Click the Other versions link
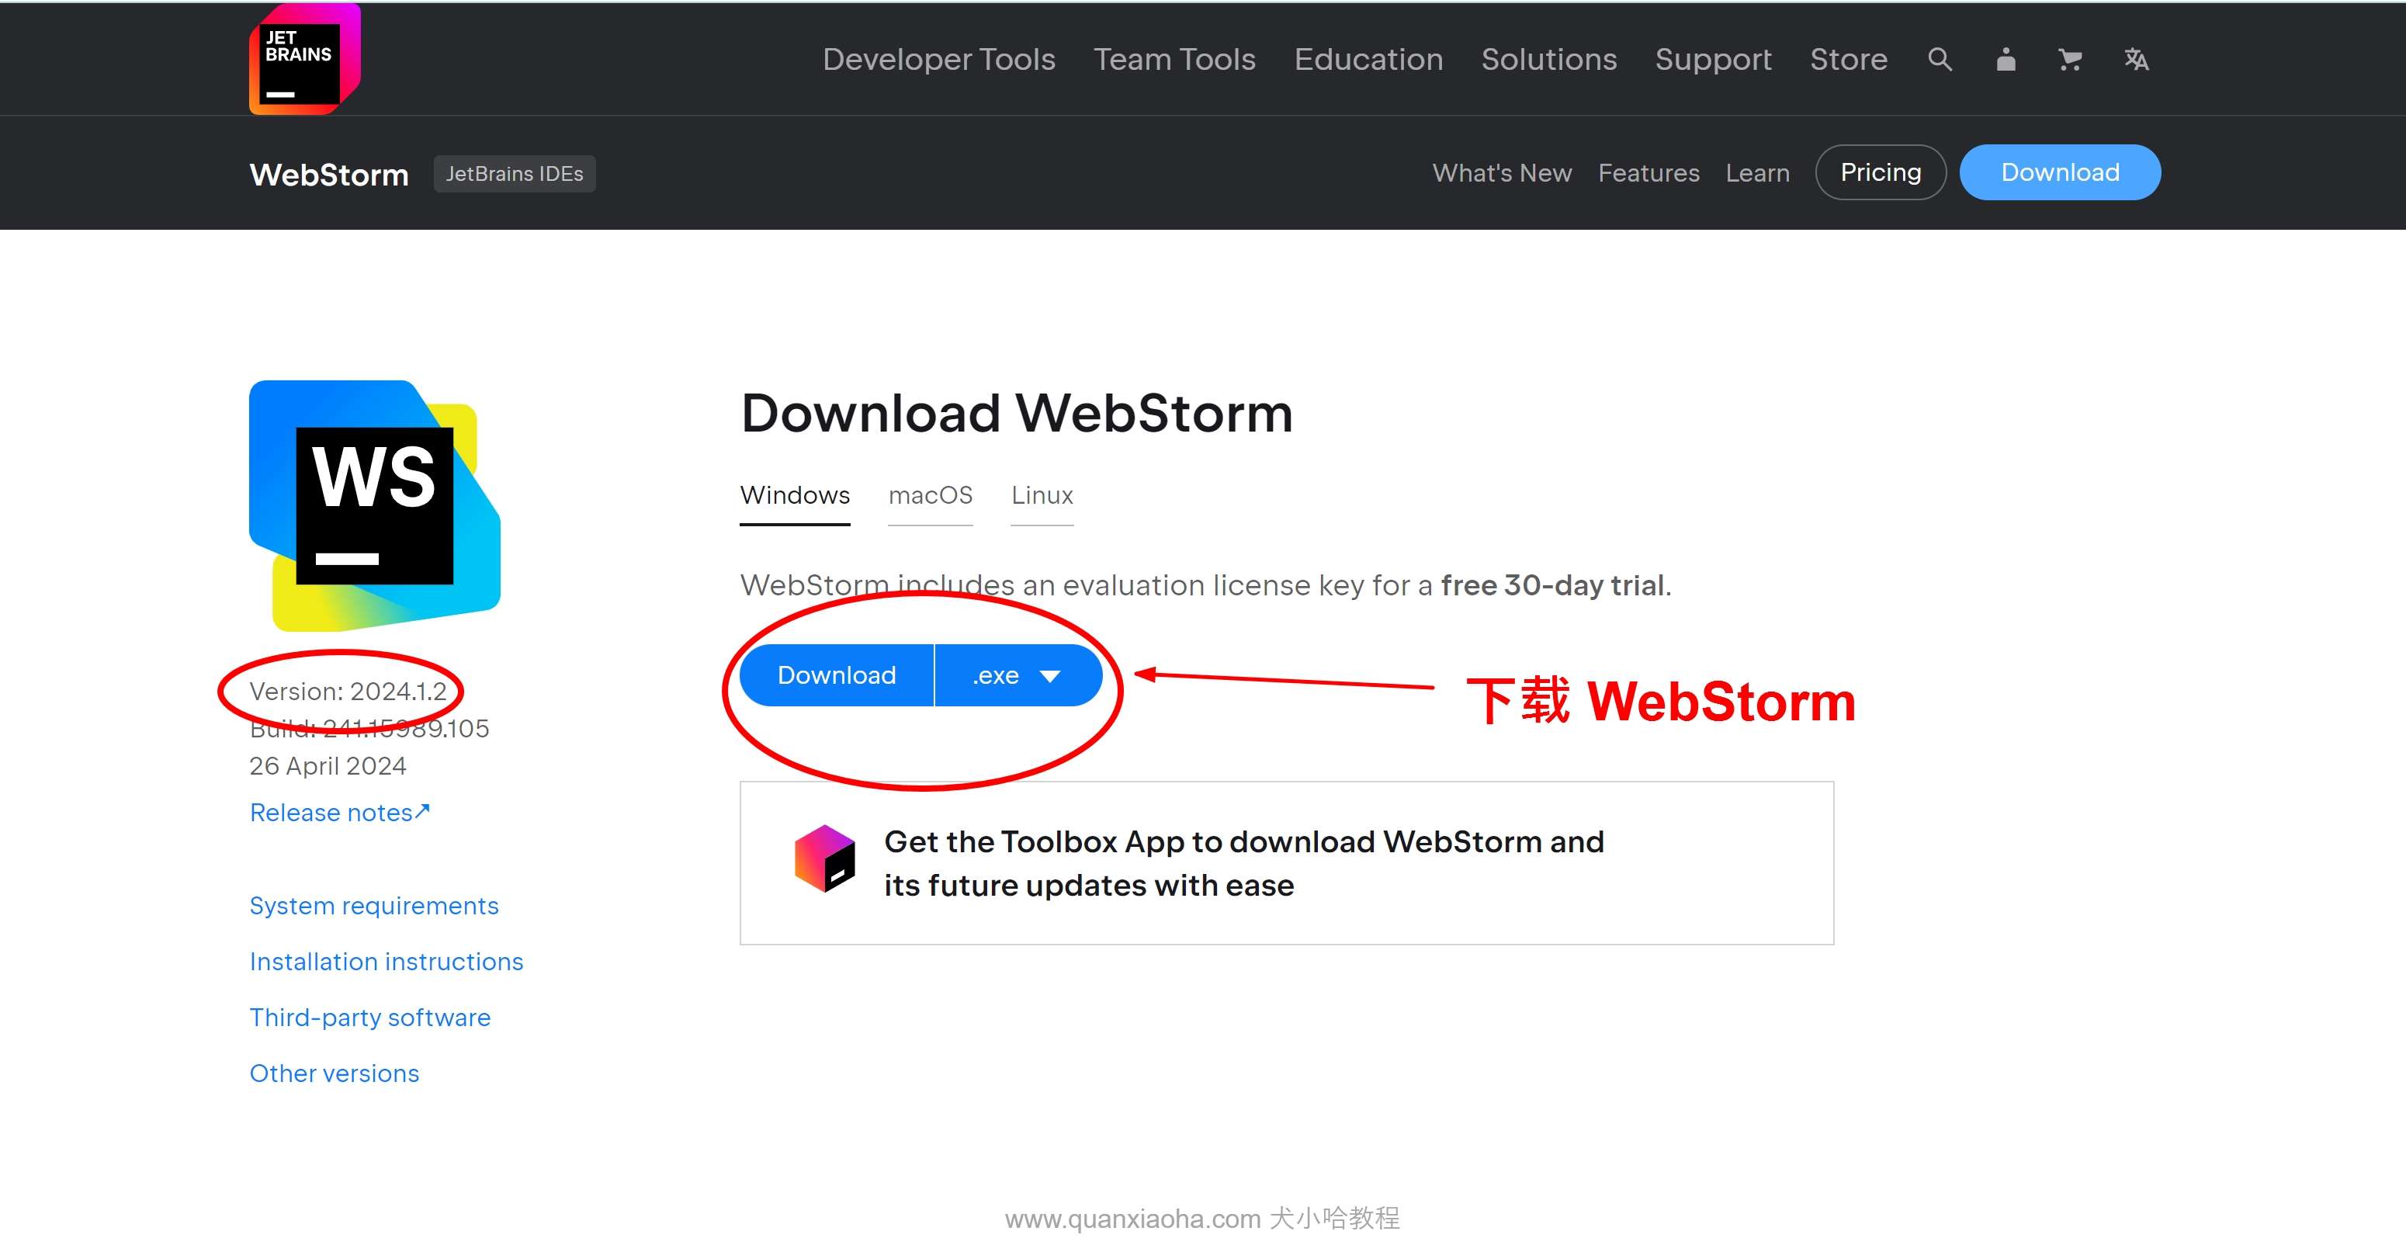Screen dimensions: 2406x1245 pos(333,1070)
